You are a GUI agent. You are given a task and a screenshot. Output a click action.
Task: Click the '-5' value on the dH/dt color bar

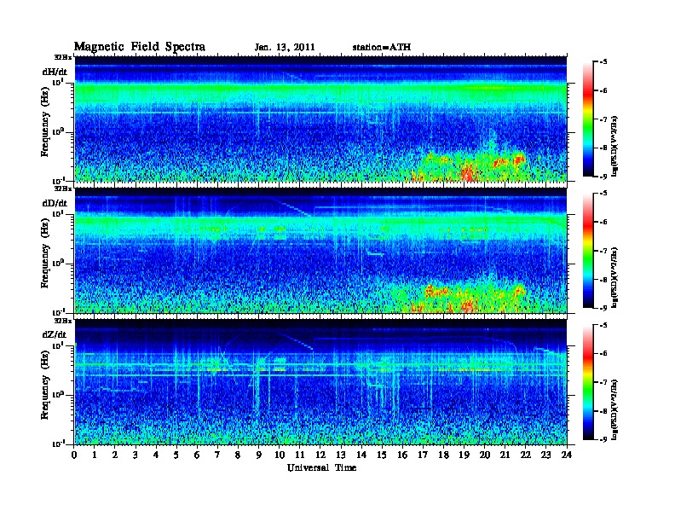603,62
